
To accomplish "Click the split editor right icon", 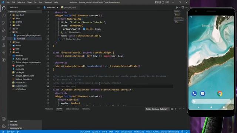I will pyautogui.click(x=183, y=7).
